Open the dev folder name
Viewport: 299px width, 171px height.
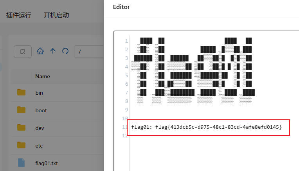40,128
